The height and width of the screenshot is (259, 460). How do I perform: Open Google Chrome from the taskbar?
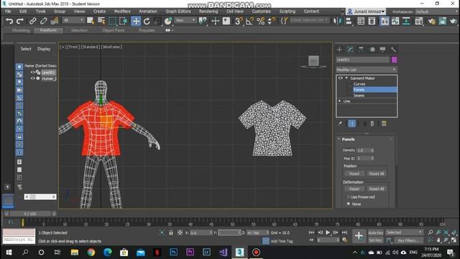point(91,253)
